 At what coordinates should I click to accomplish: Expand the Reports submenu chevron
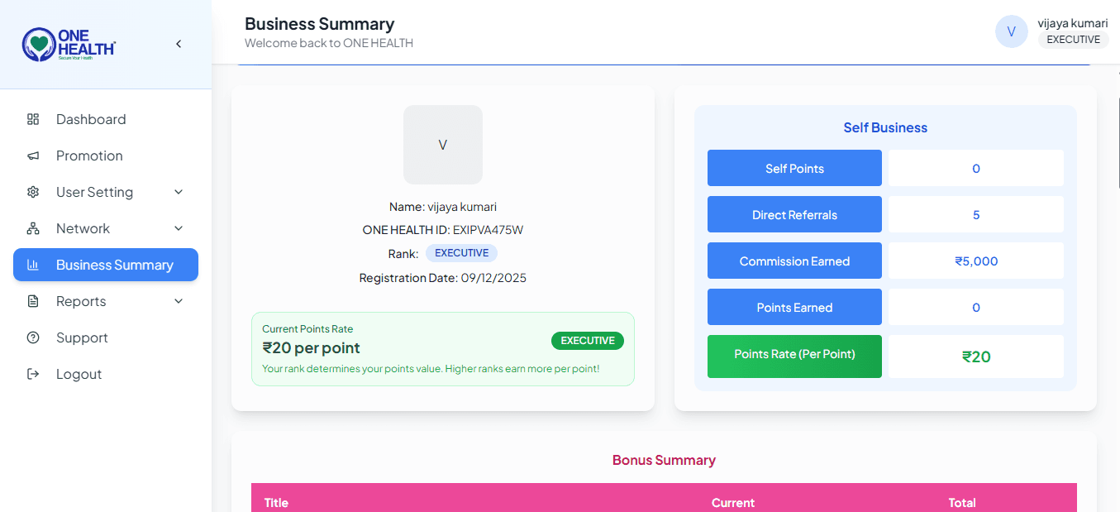[179, 301]
